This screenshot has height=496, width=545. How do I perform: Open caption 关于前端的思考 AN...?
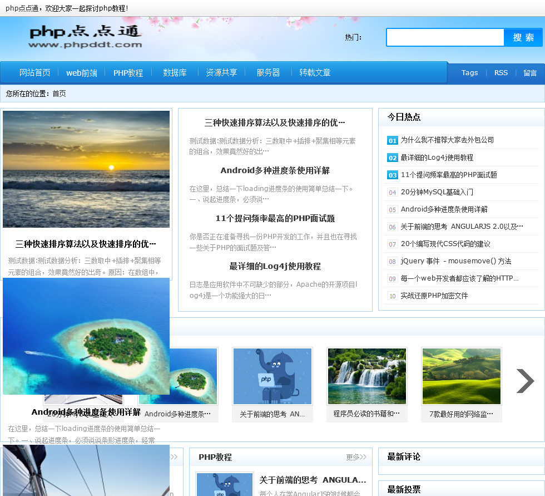point(272,414)
